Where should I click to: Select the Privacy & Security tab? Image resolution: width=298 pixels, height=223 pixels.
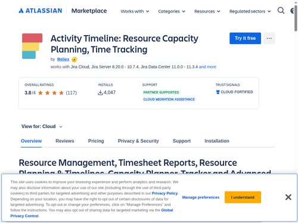click(138, 141)
